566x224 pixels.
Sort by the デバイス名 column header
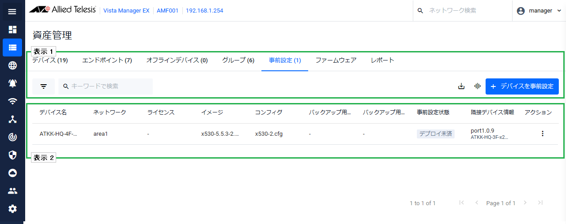(53, 112)
